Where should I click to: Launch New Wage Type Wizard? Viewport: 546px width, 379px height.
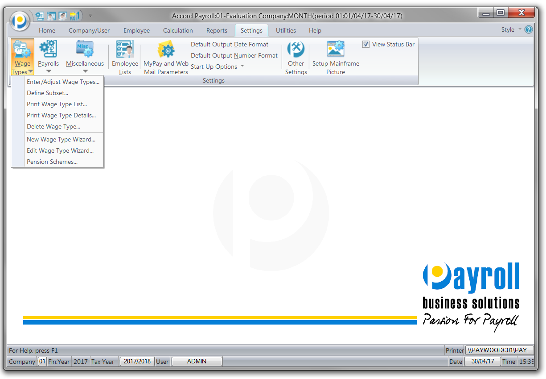pyautogui.click(x=57, y=140)
